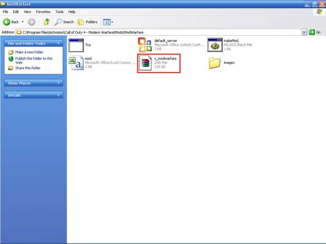Open the Help menu
The image size is (326, 244).
point(72,12)
